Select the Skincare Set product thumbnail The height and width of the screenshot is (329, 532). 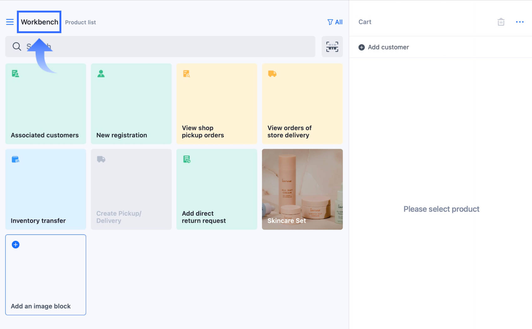(302, 189)
